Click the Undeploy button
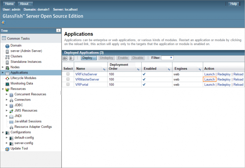The width and height of the screenshot is (245, 168). click(x=107, y=58)
